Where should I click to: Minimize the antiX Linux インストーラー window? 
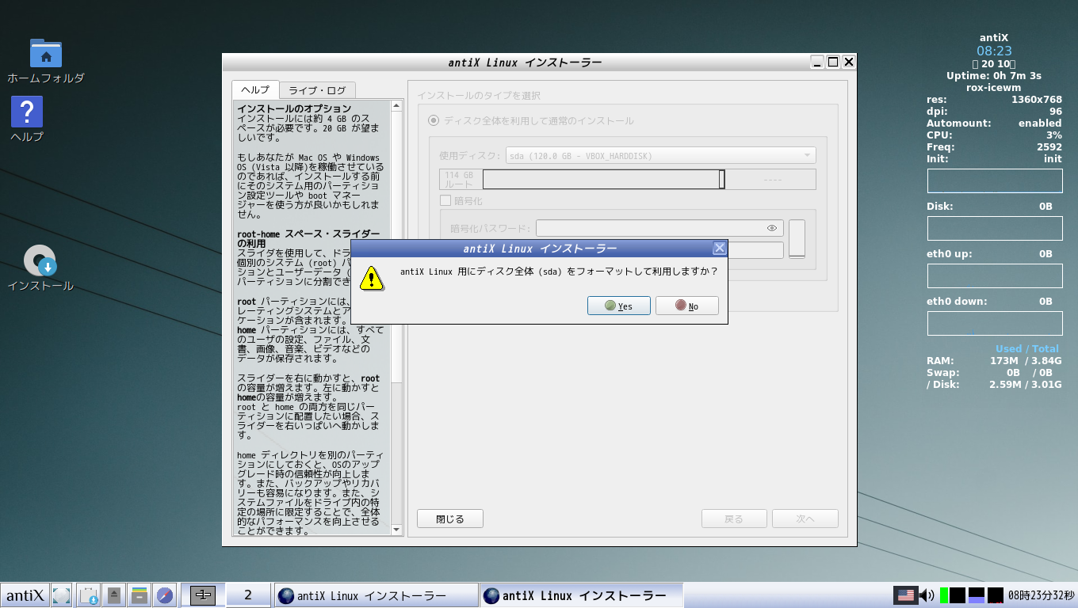(x=817, y=62)
